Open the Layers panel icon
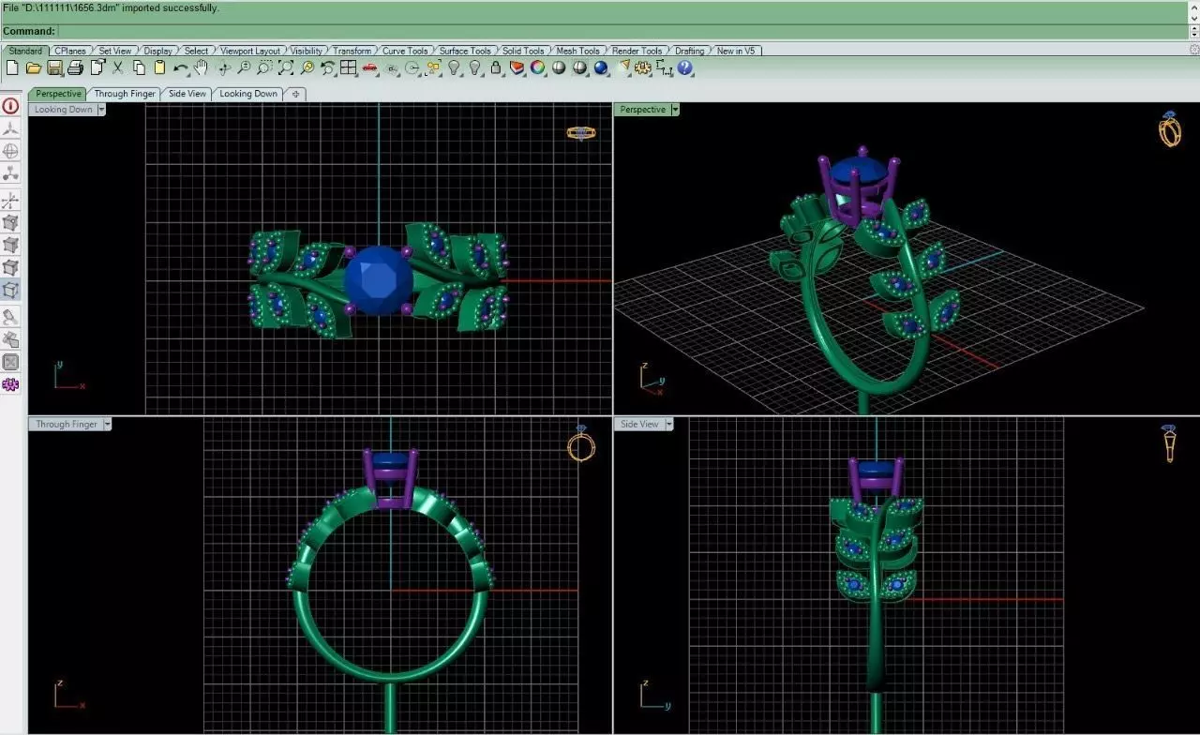This screenshot has height=735, width=1200. click(517, 67)
